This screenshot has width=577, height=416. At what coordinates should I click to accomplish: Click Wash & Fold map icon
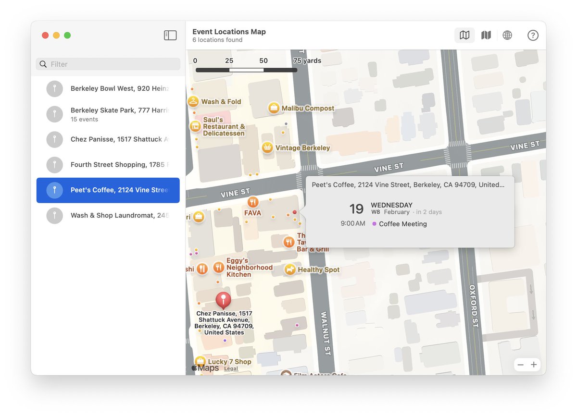tap(193, 101)
